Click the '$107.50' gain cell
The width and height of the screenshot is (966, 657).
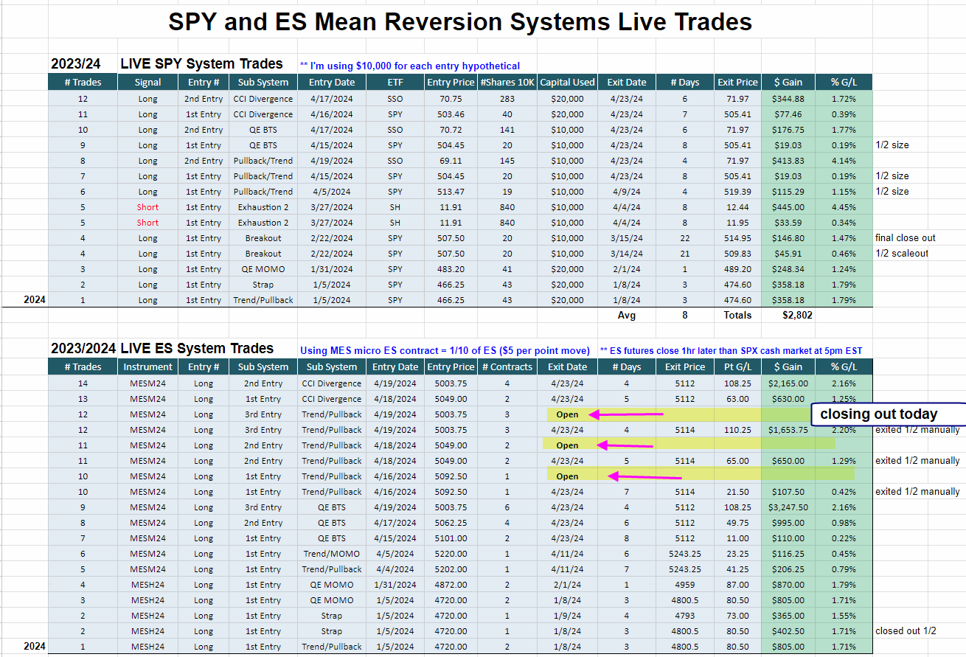point(788,492)
